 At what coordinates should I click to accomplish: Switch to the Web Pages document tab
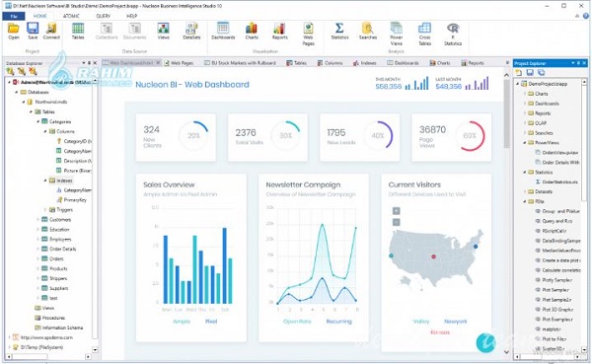[179, 63]
